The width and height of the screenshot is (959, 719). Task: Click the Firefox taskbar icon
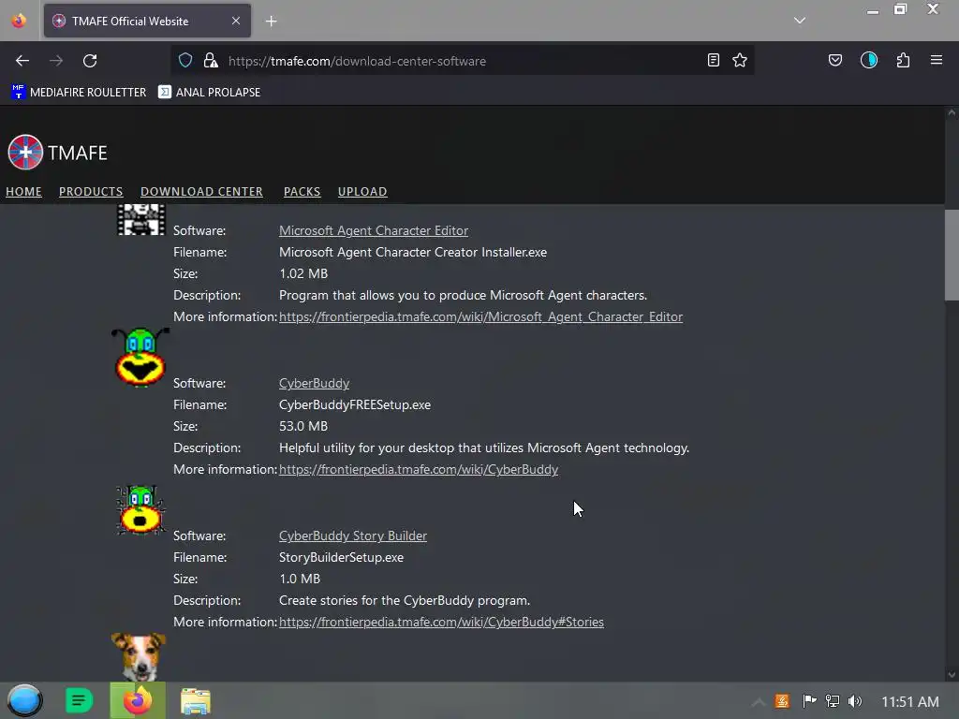[138, 700]
